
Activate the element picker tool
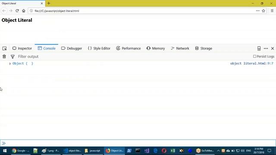5,49
